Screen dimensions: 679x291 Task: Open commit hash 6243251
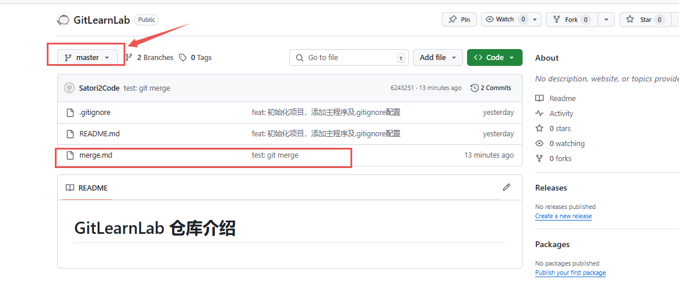pyautogui.click(x=403, y=88)
